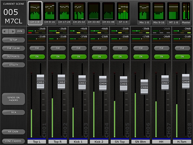The height and width of the screenshot is (145, 193).
Task: Open the OUTPORTS page
Action: [13, 56]
